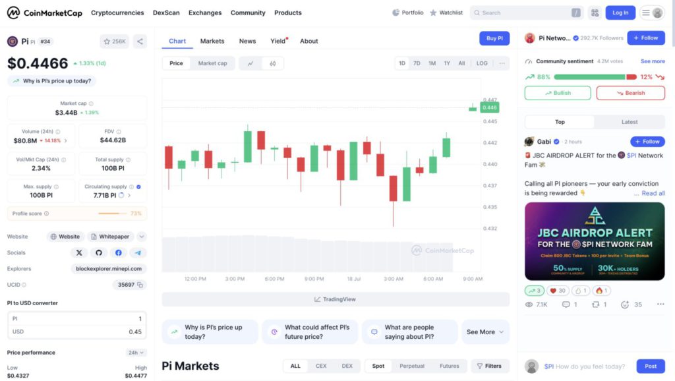
Task: Click the community sentiment bullish/bearish bar
Action: (595, 77)
